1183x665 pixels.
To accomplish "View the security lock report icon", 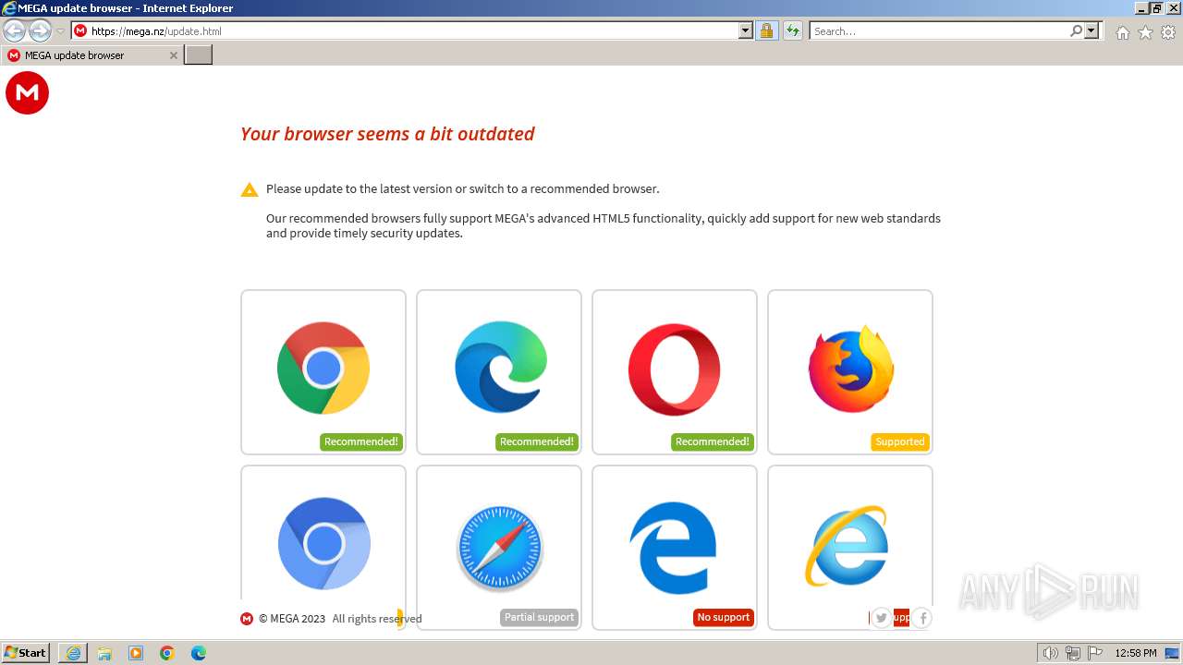I will [766, 30].
